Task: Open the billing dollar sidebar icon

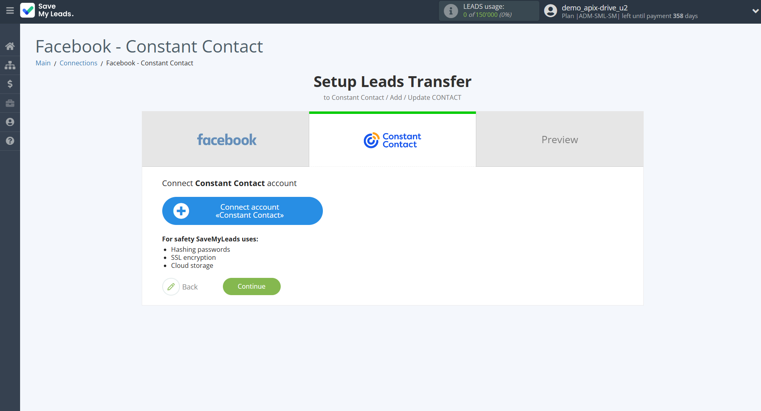Action: point(10,84)
